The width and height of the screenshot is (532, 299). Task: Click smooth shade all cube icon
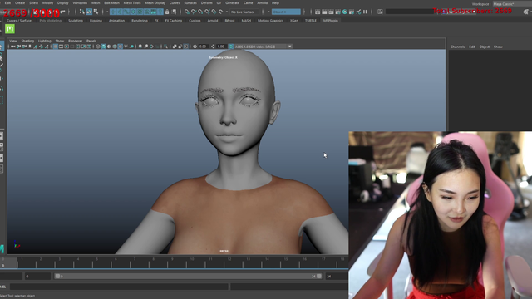click(x=103, y=47)
